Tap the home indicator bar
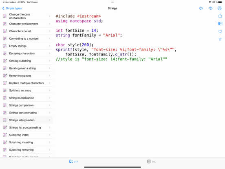Viewport: 225px width, 169px height. coord(112,167)
